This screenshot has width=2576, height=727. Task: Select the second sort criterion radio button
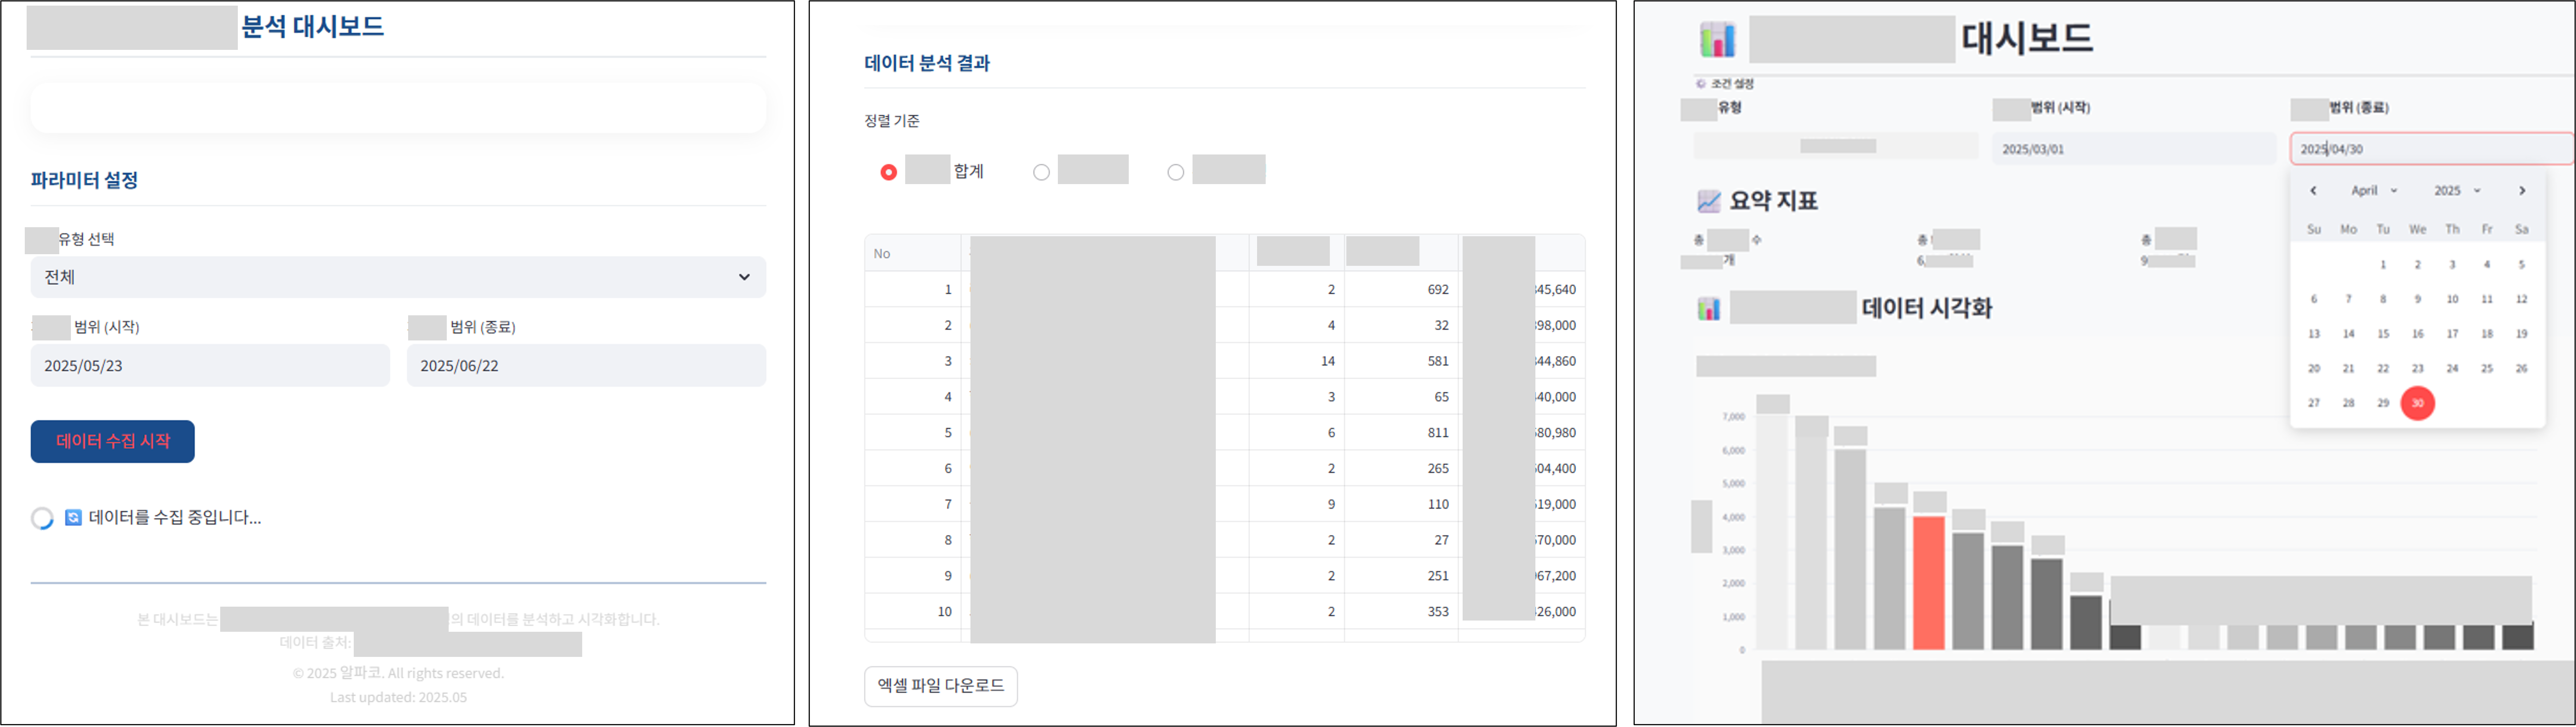pos(1041,173)
